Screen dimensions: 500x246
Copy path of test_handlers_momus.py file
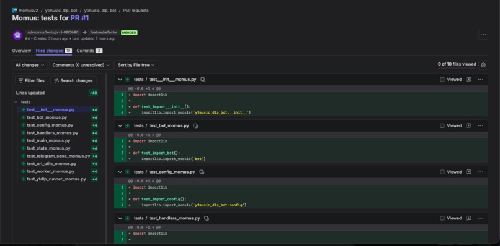point(207,218)
